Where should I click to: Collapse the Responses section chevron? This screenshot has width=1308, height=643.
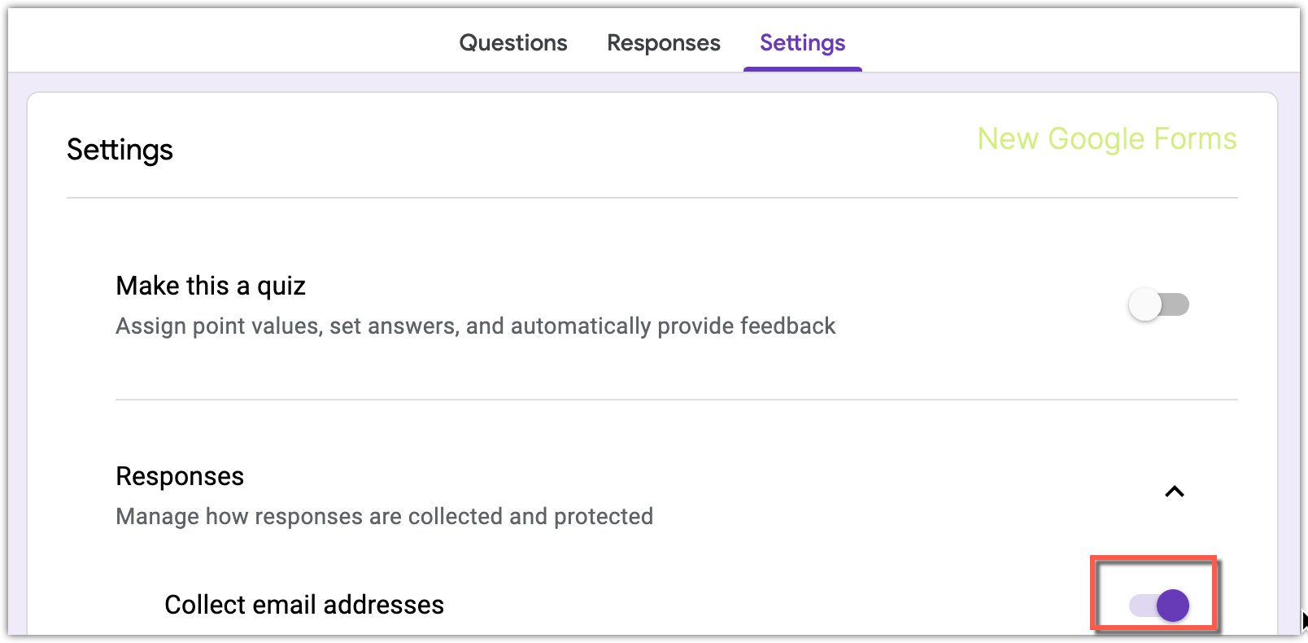point(1174,492)
